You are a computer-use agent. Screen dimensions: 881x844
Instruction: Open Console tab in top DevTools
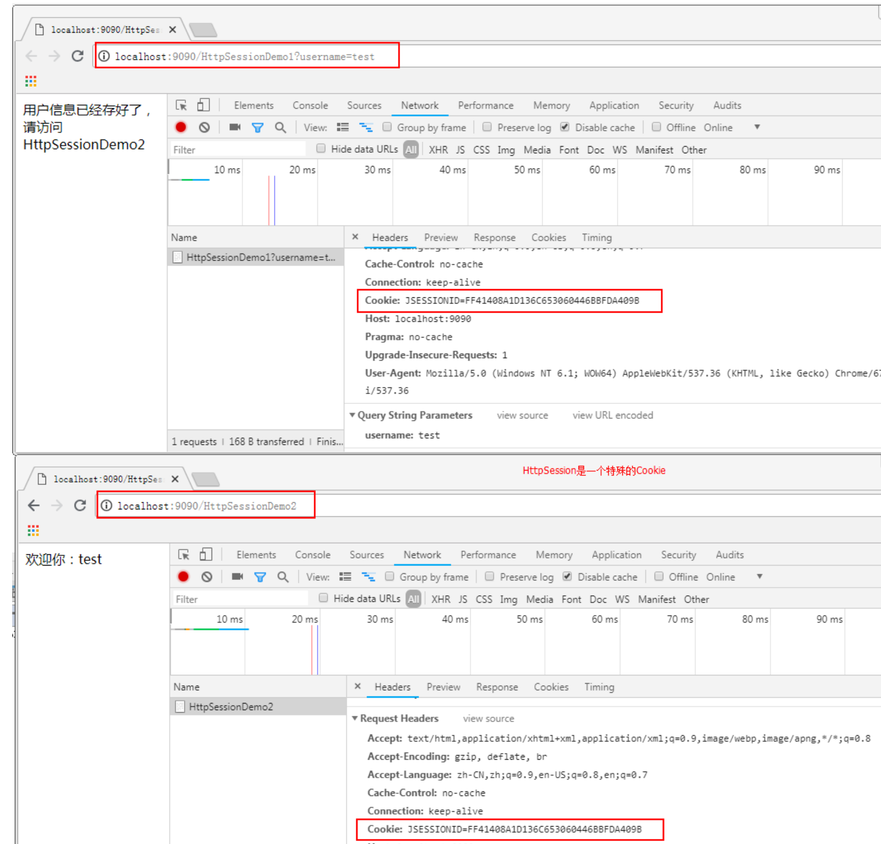coord(310,105)
